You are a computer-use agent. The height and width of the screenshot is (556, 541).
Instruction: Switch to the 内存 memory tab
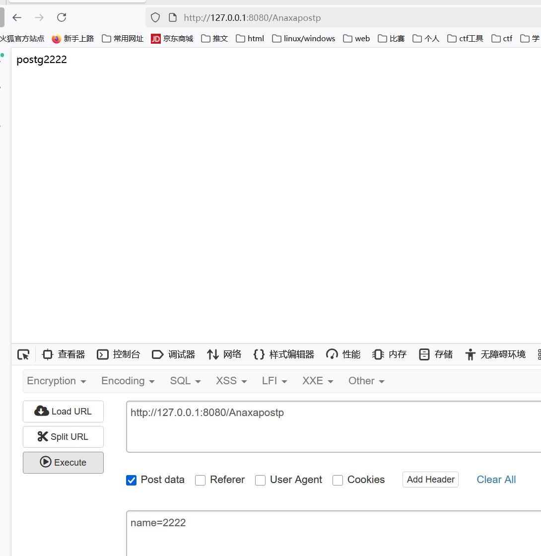(389, 354)
